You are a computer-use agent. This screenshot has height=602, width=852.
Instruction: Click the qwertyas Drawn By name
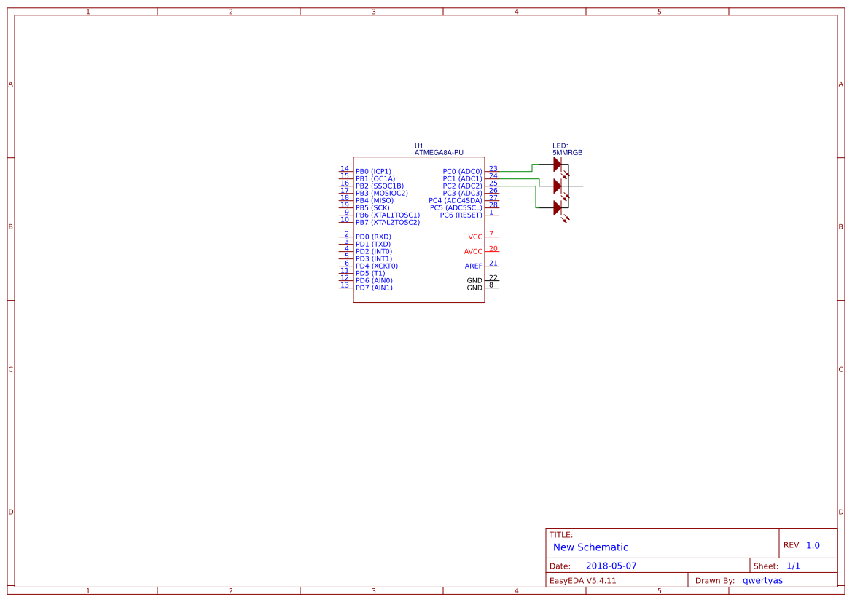tap(762, 580)
